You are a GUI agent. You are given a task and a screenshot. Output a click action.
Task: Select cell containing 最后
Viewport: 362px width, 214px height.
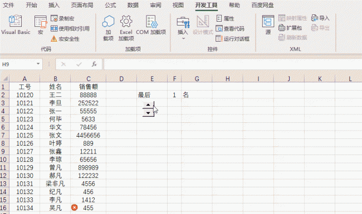152,95
